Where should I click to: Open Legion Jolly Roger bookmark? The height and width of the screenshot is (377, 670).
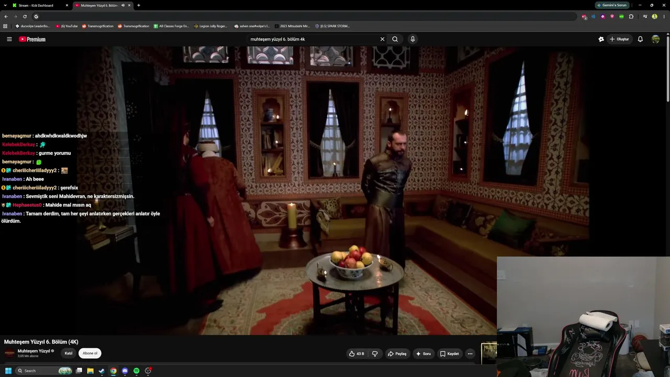point(211,26)
